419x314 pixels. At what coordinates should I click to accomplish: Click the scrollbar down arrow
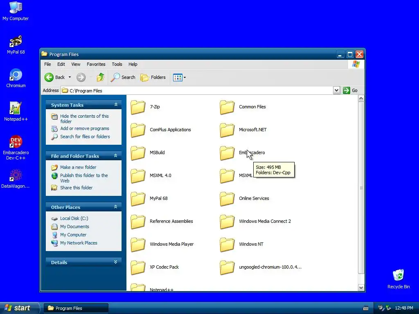361,287
